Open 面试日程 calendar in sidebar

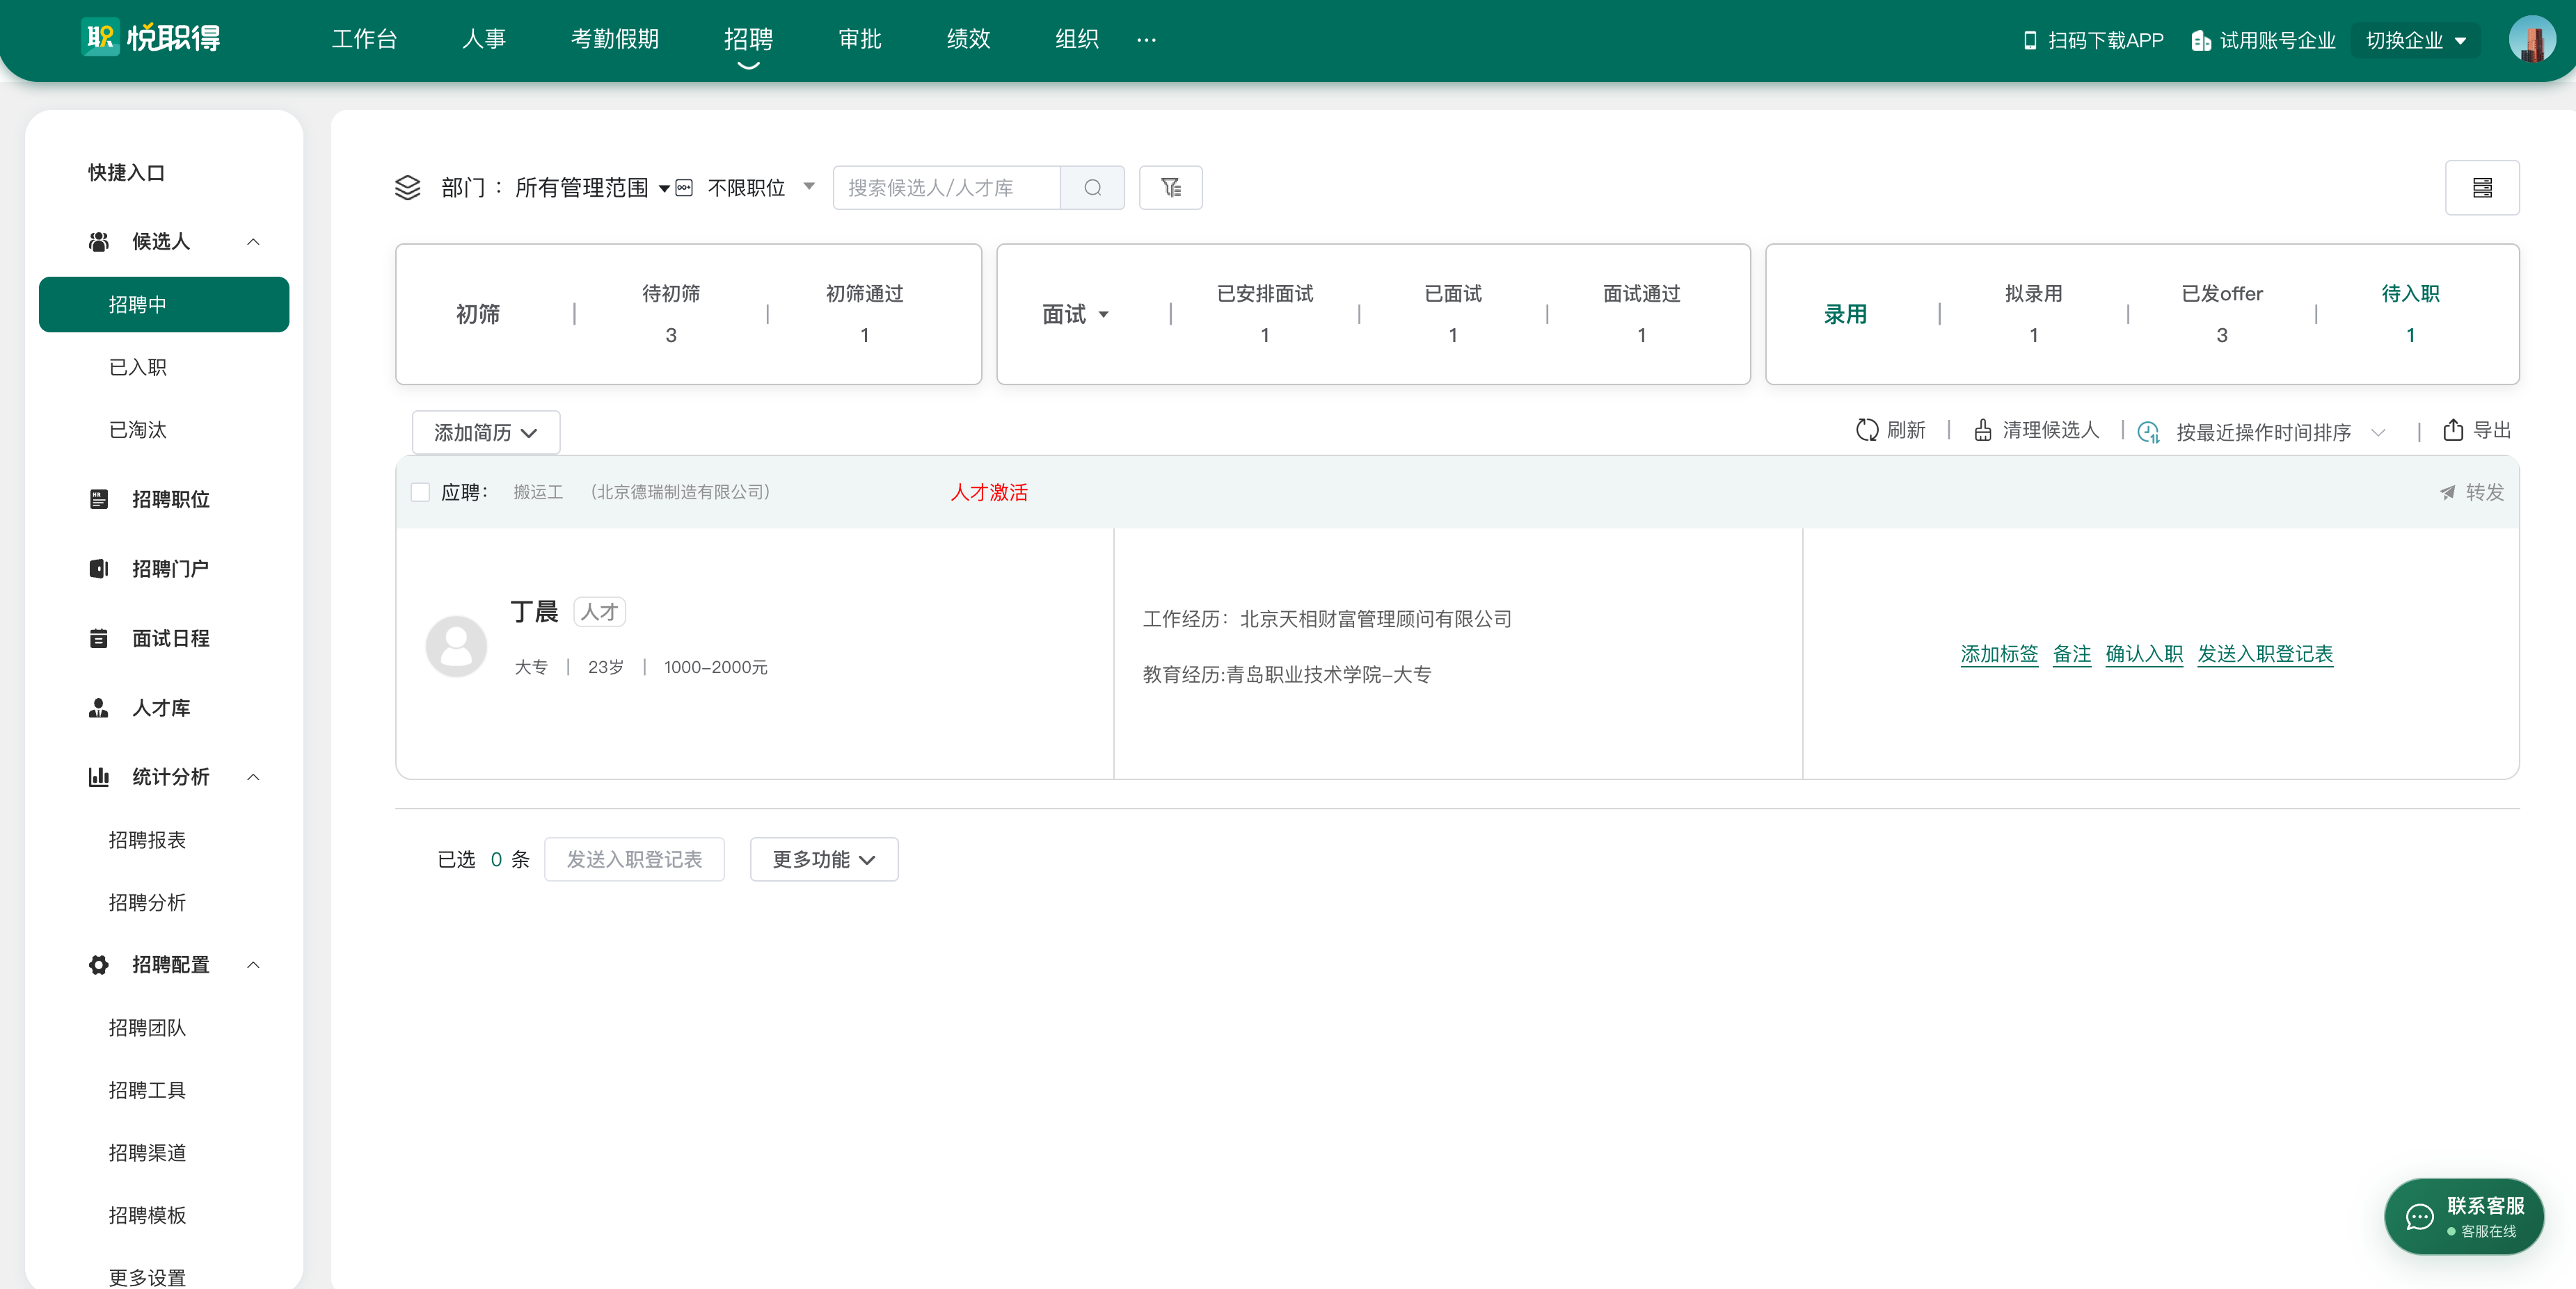(x=170, y=638)
